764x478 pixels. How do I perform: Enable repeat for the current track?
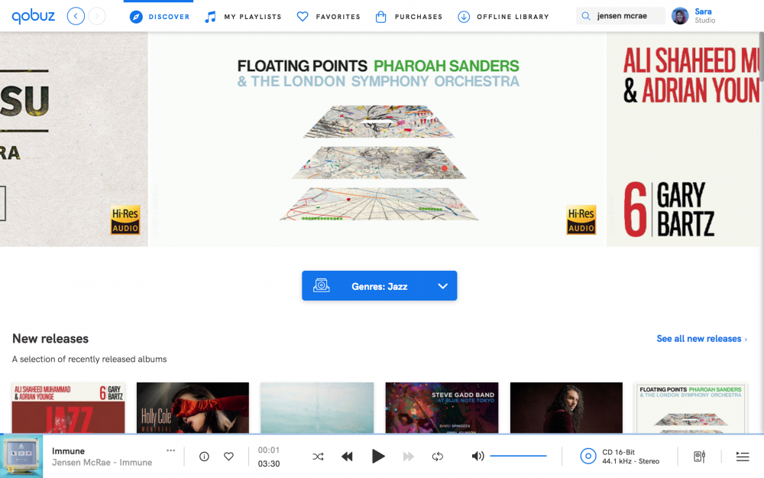point(437,456)
